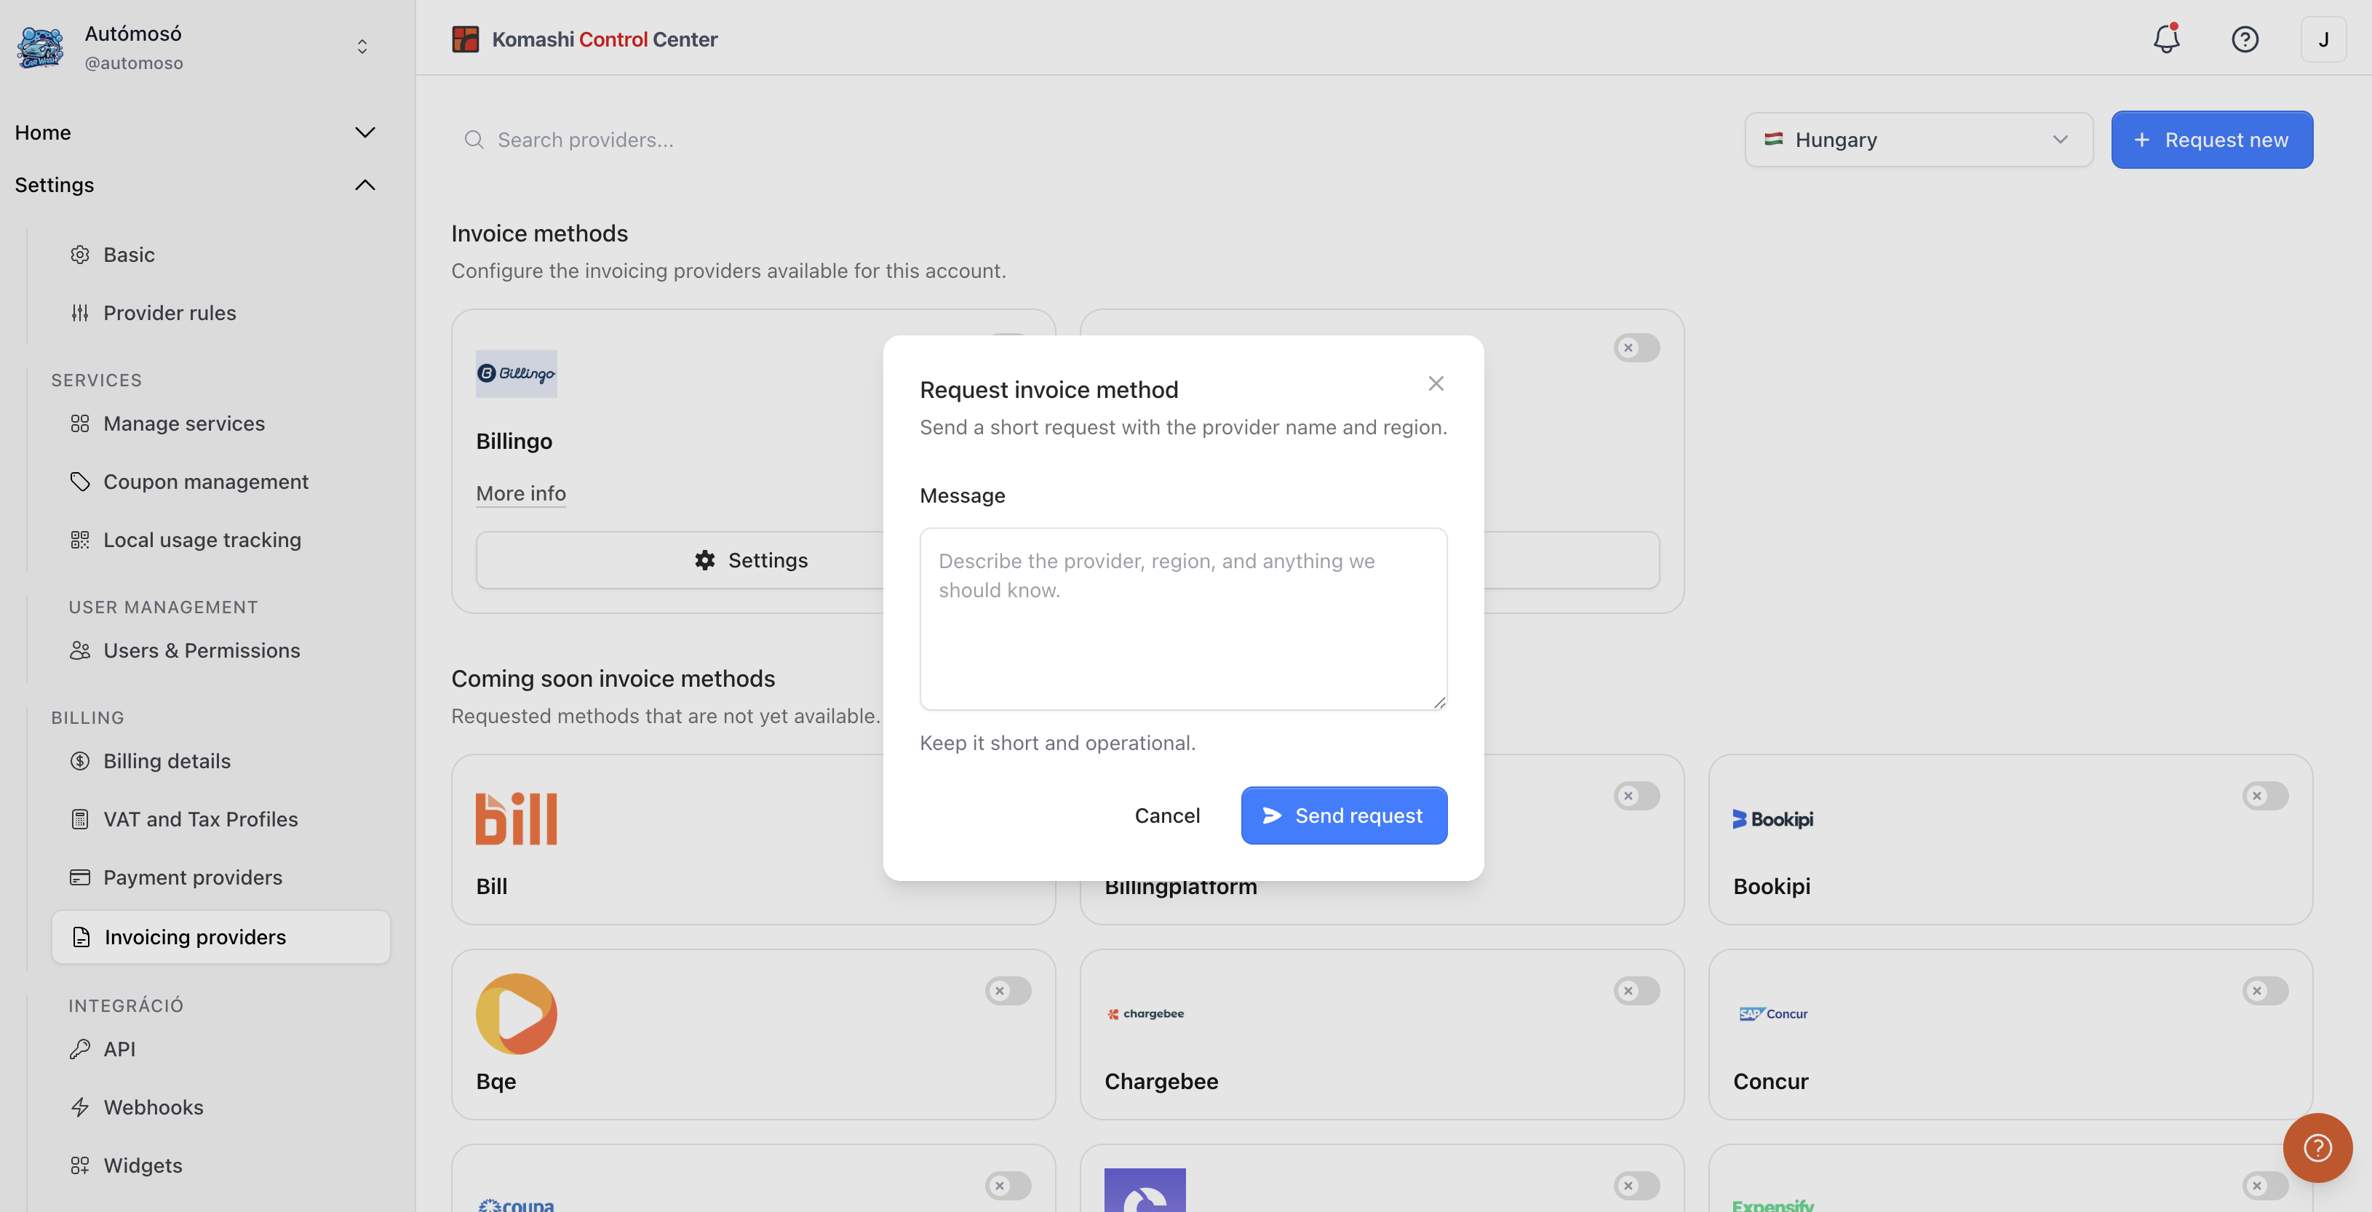Viewport: 2372px width, 1212px height.
Task: Open Provider rules page
Action: click(221, 313)
